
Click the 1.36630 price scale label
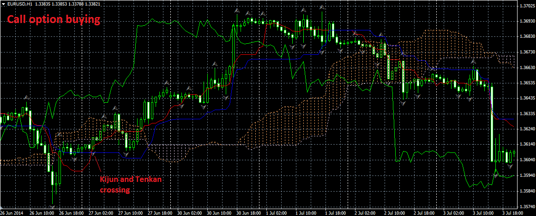pos(527,68)
